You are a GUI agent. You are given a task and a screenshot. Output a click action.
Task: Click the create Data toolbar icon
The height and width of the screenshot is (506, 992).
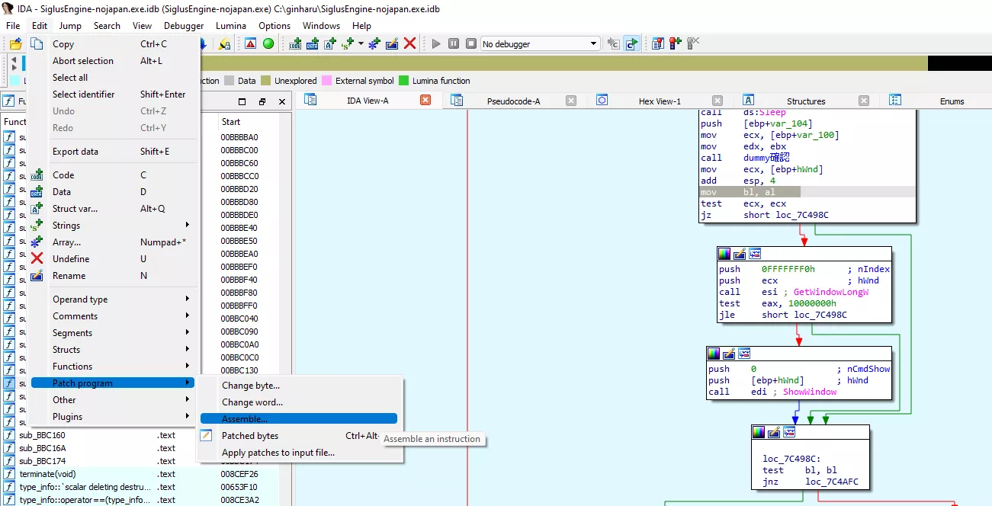click(x=313, y=43)
